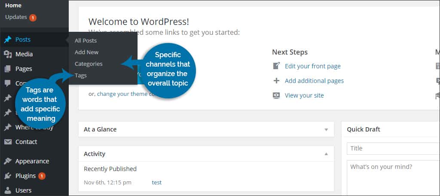Image resolution: width=440 pixels, height=196 pixels.
Task: Open the Posts menu
Action: tap(23, 40)
